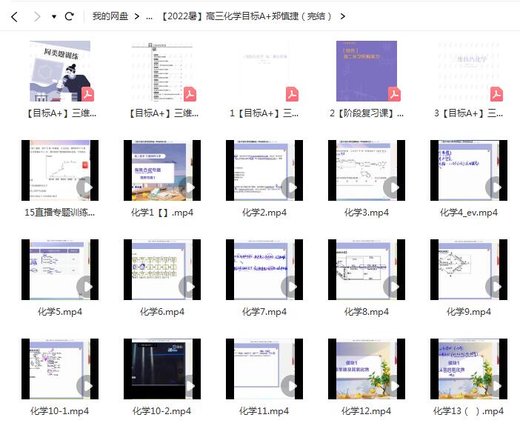Click PDF badge on 2【阶段复习课】 file
The image size is (520, 426).
point(394,94)
